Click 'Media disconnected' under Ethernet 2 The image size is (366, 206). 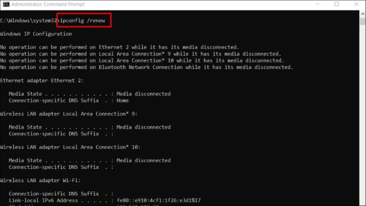(143, 94)
